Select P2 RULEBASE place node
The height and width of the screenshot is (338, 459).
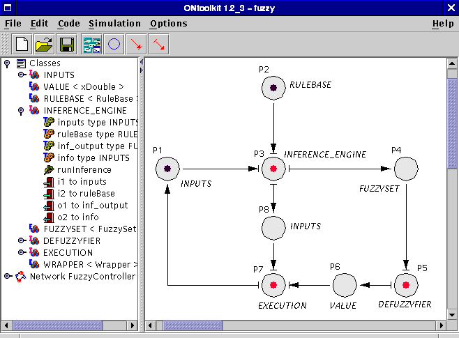pos(273,88)
